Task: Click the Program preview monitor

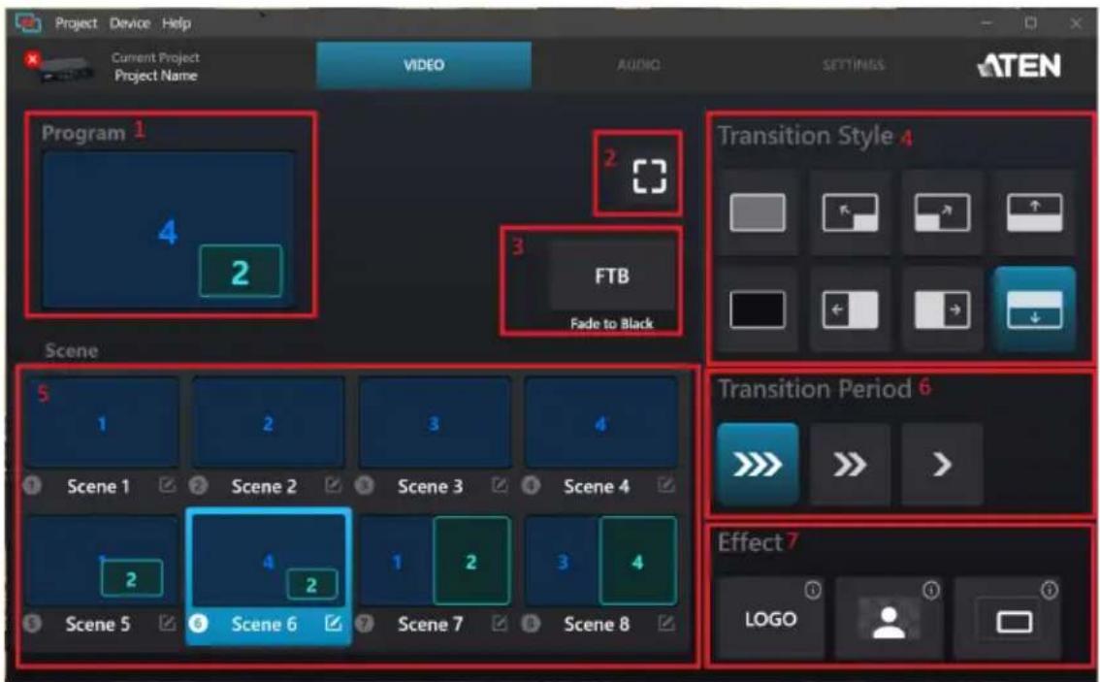Action: (x=169, y=230)
